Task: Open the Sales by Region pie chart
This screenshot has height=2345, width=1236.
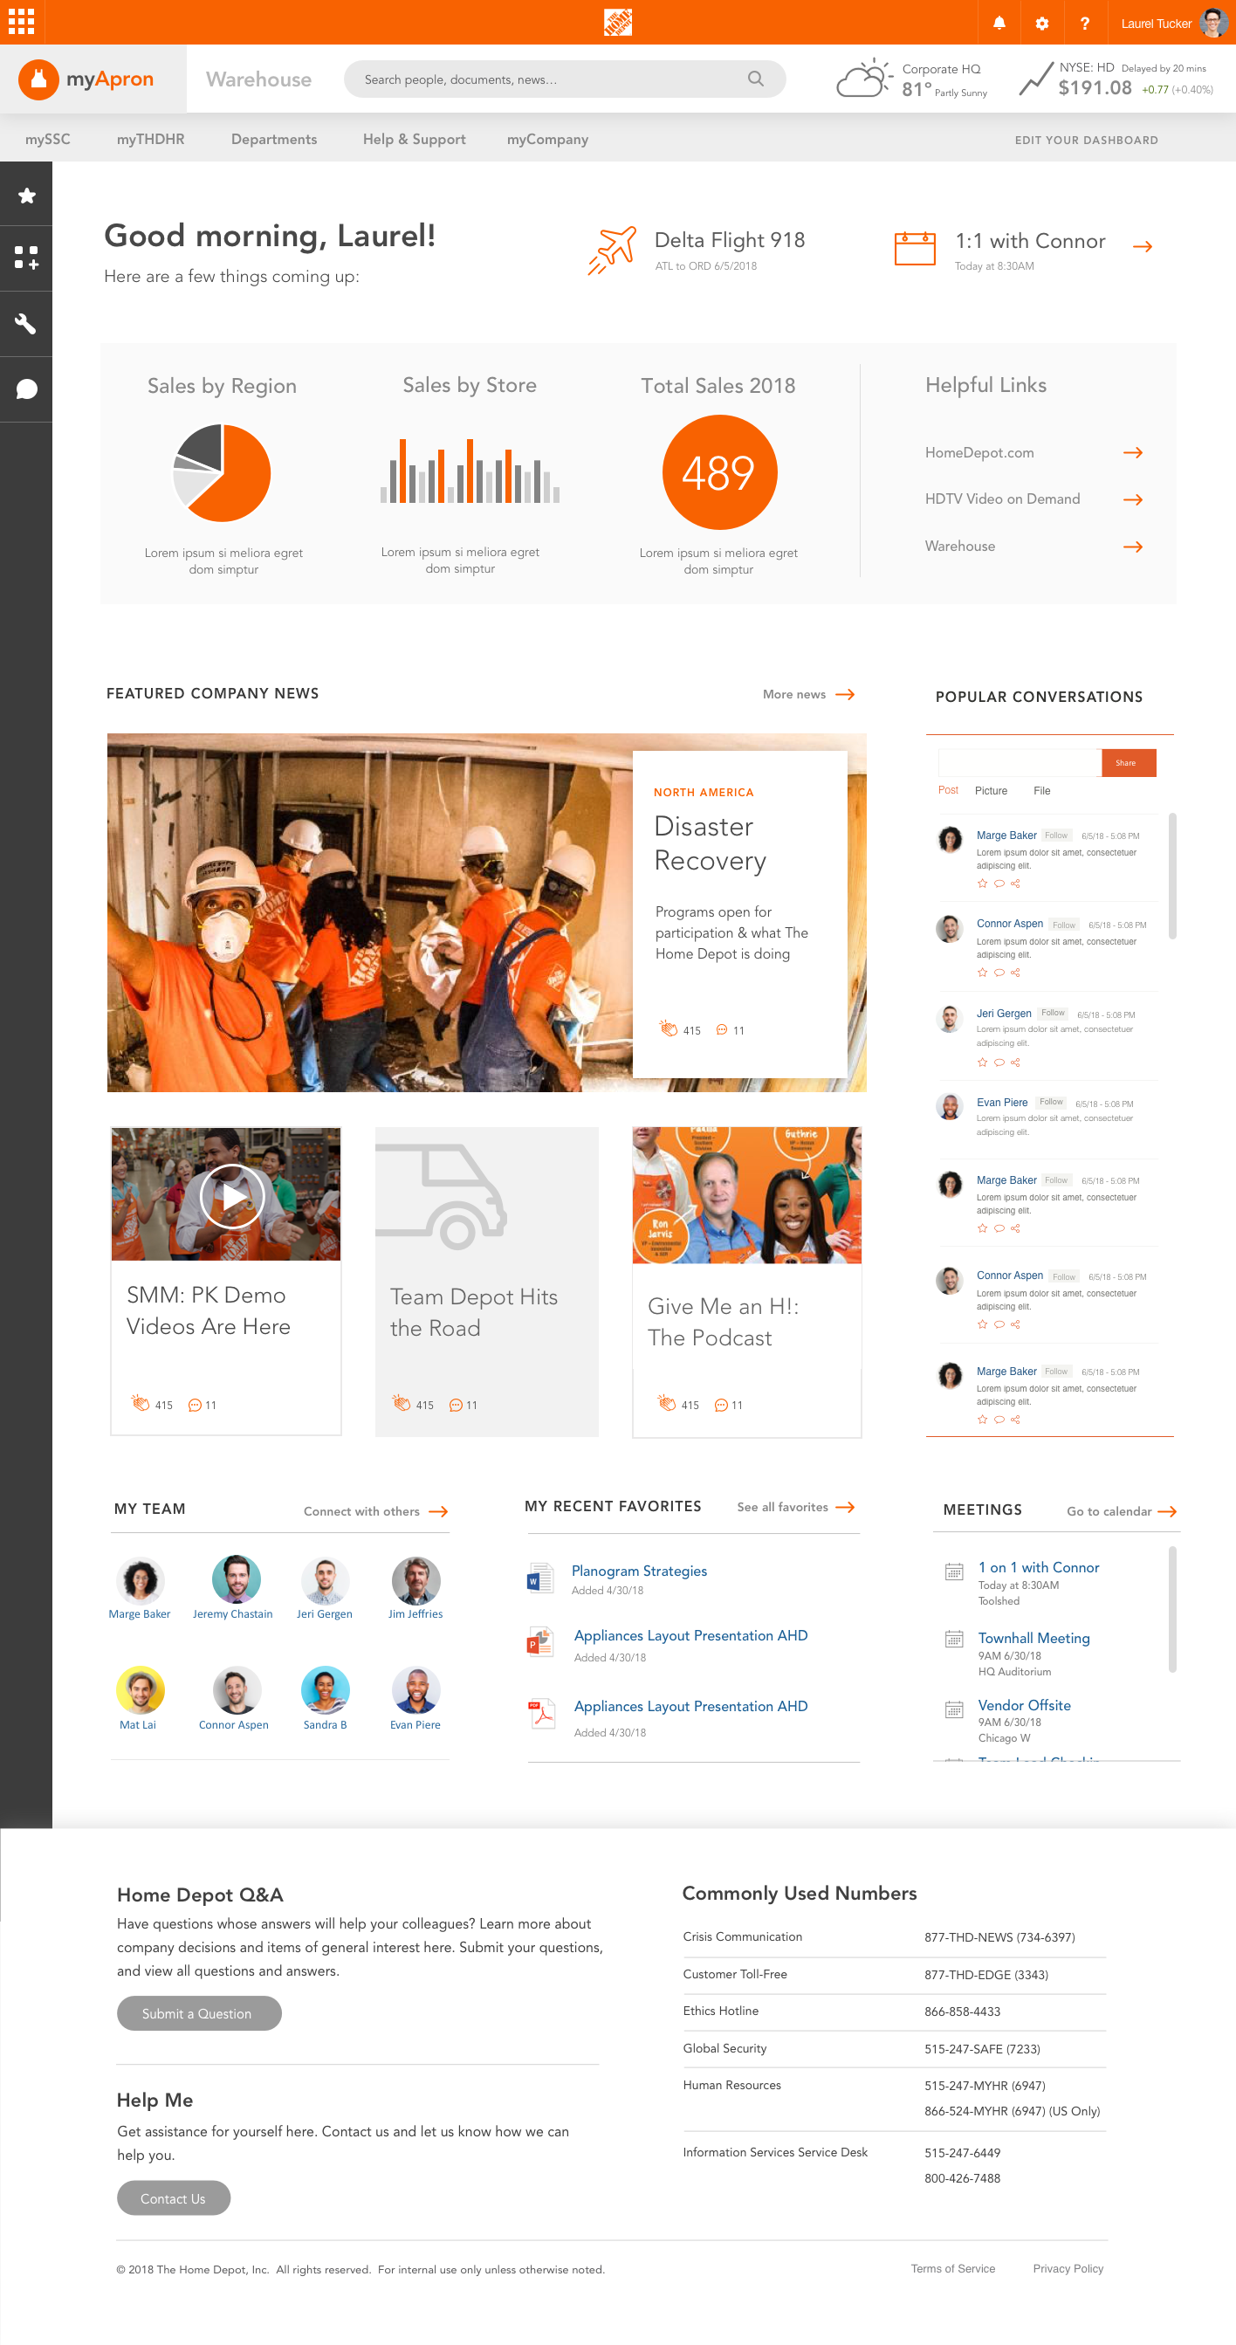Action: coord(222,472)
